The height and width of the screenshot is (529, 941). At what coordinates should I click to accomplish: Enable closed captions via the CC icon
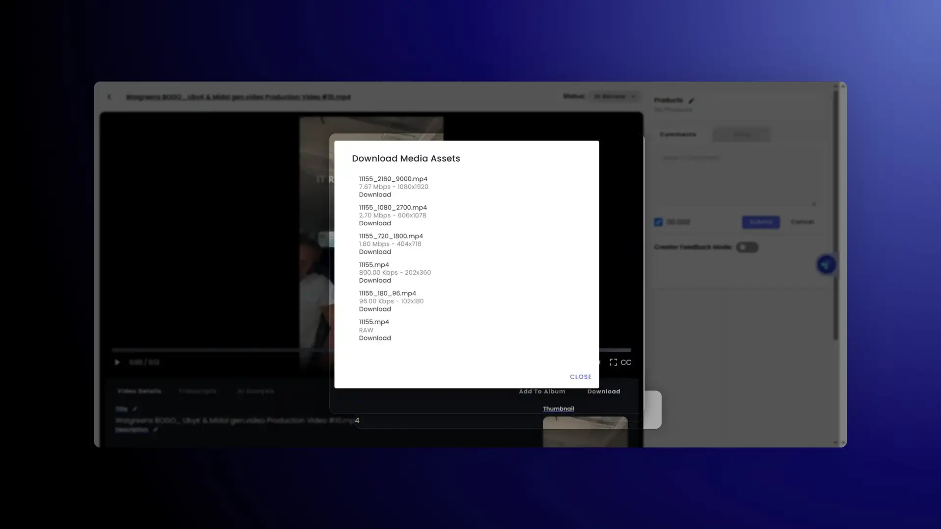pyautogui.click(x=625, y=362)
